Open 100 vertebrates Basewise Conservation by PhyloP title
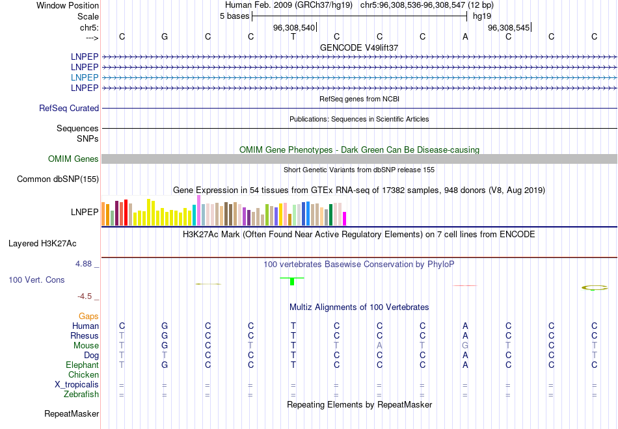Image resolution: width=618 pixels, height=429 pixels. (359, 265)
